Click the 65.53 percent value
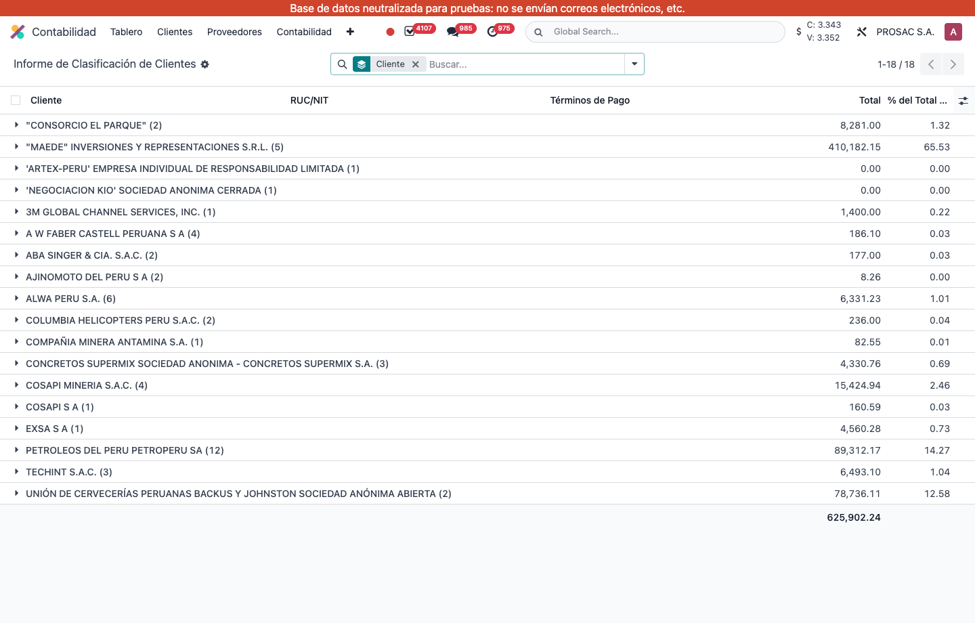 (x=937, y=147)
